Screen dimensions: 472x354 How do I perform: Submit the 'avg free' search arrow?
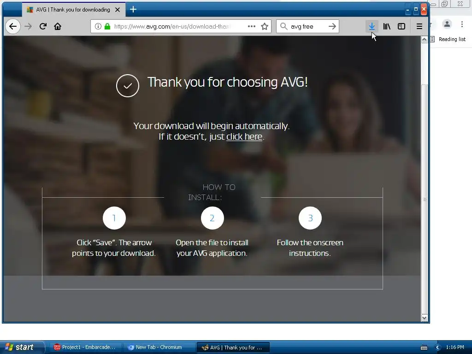click(x=332, y=26)
